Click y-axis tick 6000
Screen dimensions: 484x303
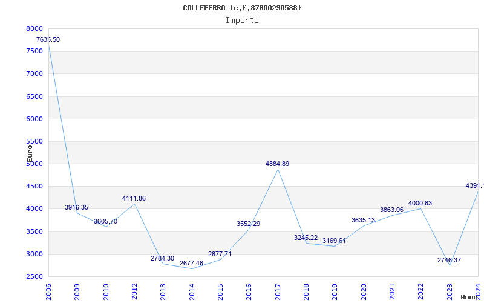point(34,119)
